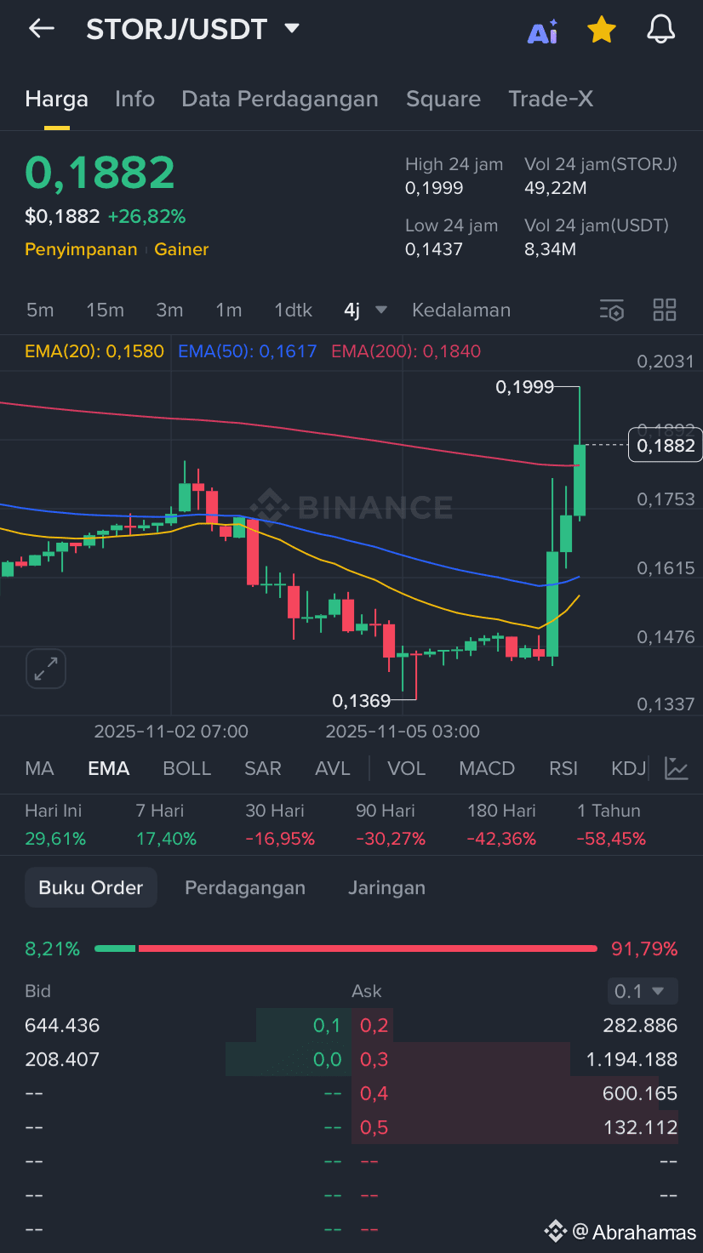Open the Trade-X tab
The width and height of the screenshot is (703, 1253).
coord(551,99)
